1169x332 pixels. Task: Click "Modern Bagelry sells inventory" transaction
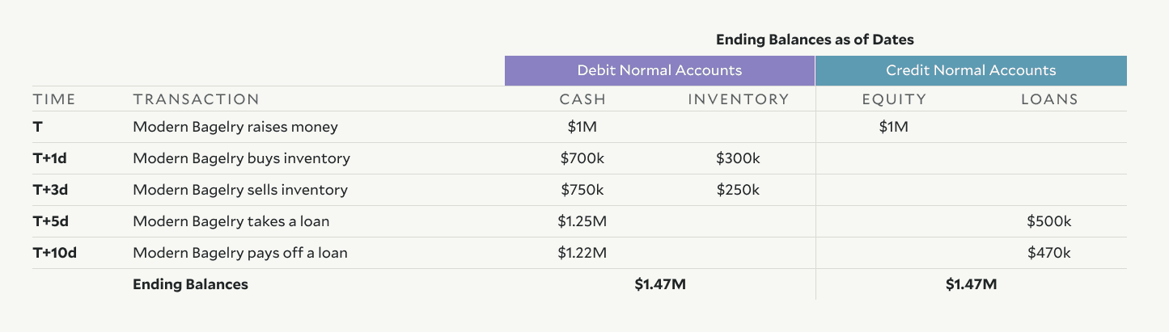coord(240,190)
